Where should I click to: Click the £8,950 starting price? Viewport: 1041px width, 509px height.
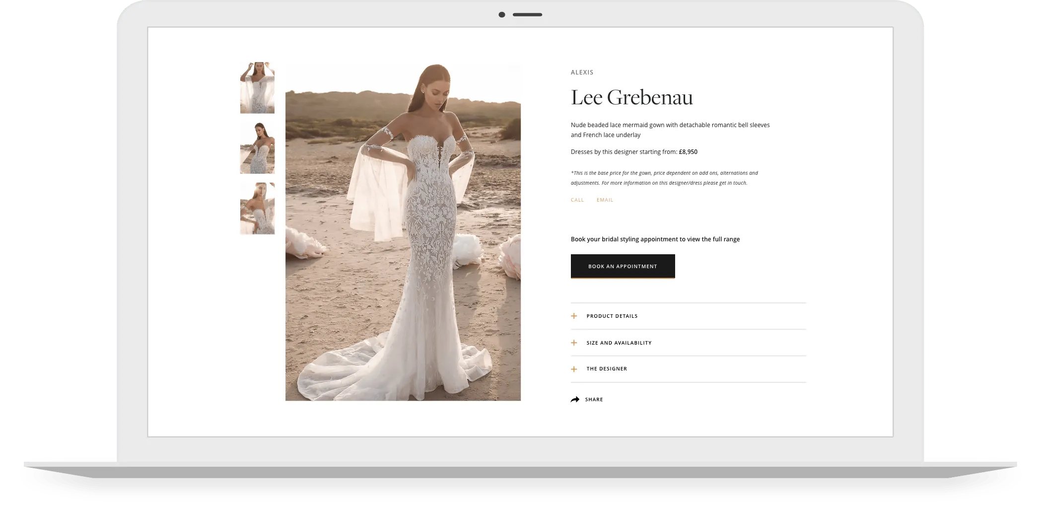[x=688, y=152]
